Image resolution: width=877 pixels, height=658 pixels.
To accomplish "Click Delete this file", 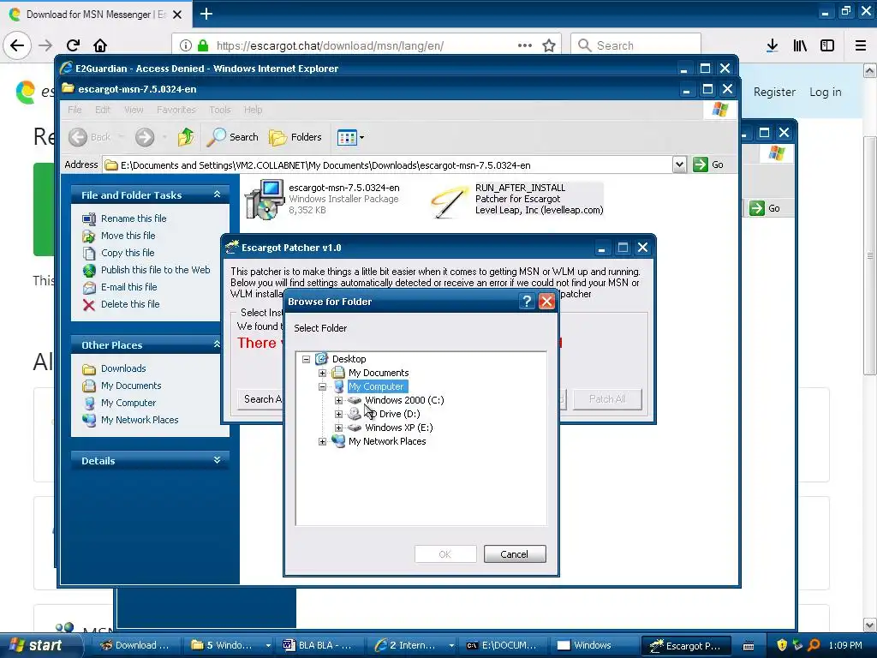I will [x=130, y=304].
